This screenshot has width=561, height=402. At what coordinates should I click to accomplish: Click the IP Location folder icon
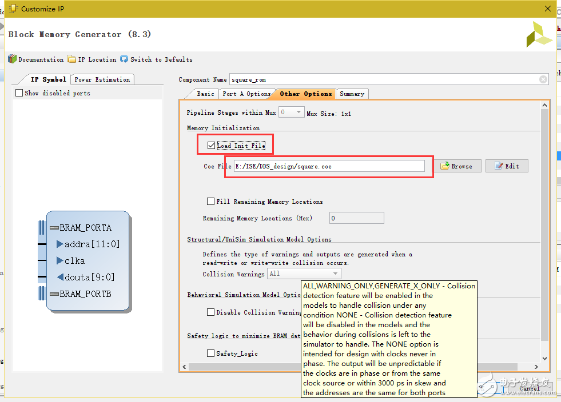(x=71, y=59)
